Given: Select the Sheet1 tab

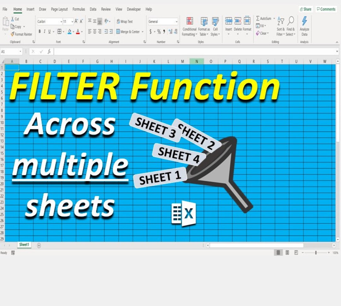Looking at the screenshot, I should [x=24, y=245].
